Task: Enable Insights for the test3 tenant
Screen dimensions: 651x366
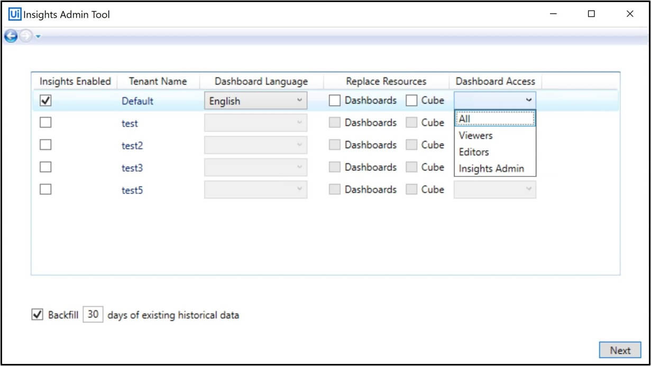Action: [x=46, y=167]
